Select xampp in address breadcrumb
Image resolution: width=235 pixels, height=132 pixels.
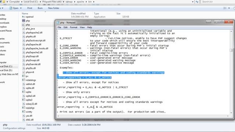[69, 1]
